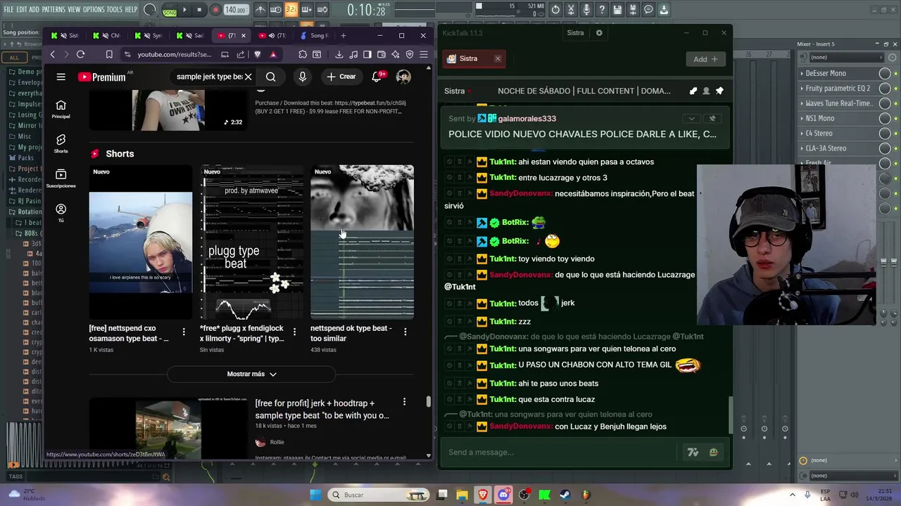Click the YouTube Crear button

341,77
